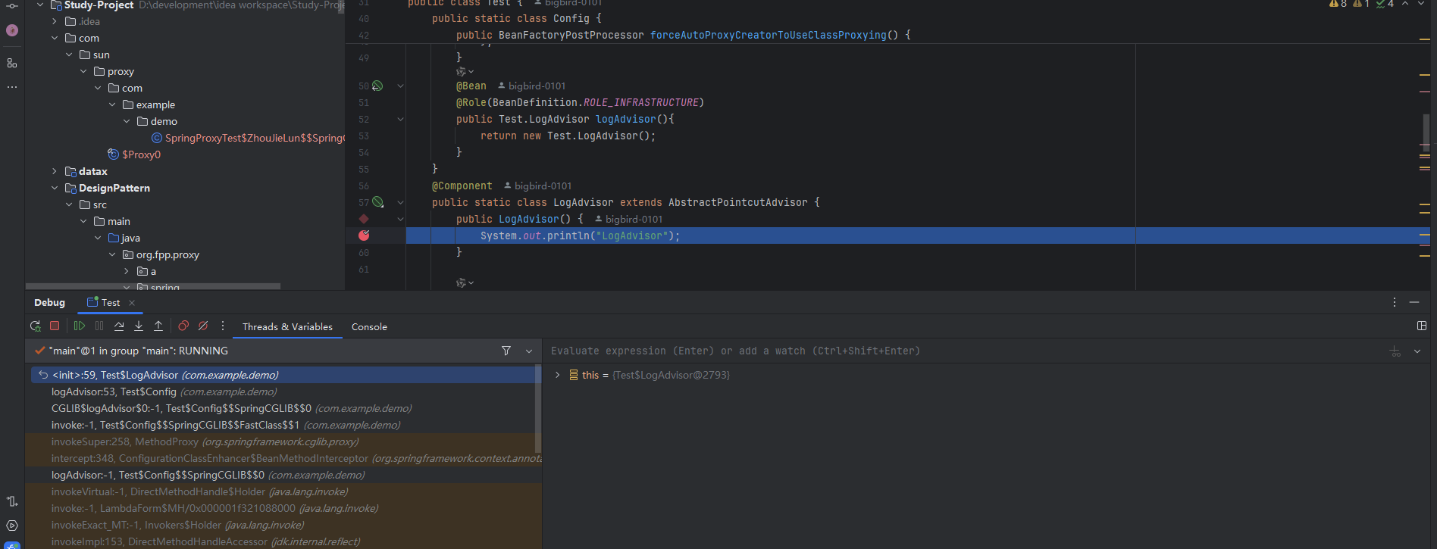Image resolution: width=1437 pixels, height=549 pixels.
Task: Fold the logAdvisor method at line 52
Action: (400, 119)
